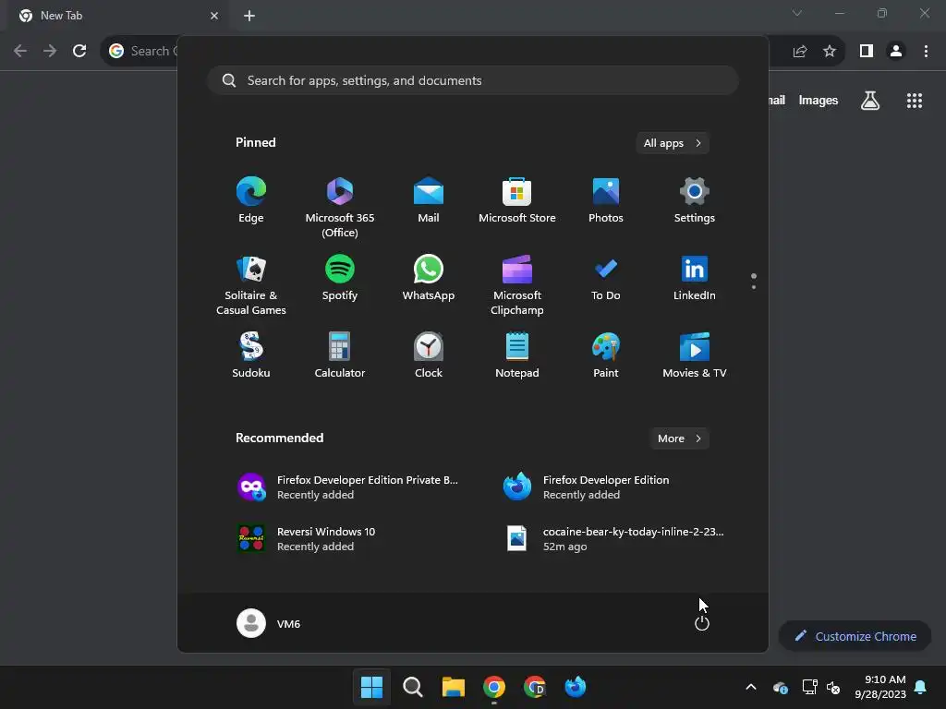Image resolution: width=946 pixels, height=709 pixels.
Task: Open File Explorer from taskbar
Action: pyautogui.click(x=453, y=687)
